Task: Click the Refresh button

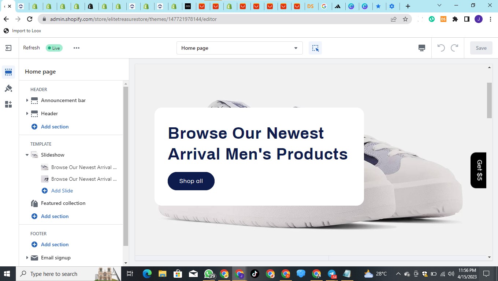Action: coord(31,48)
